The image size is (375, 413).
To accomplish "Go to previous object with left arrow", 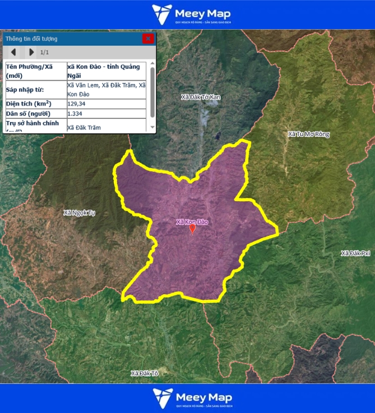I will pyautogui.click(x=13, y=52).
